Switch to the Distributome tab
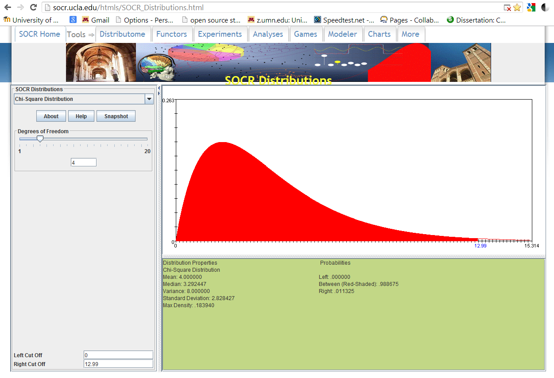This screenshot has width=554, height=378. point(122,34)
